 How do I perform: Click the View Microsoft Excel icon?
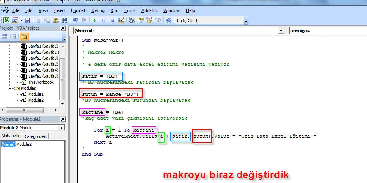pyautogui.click(x=6, y=20)
